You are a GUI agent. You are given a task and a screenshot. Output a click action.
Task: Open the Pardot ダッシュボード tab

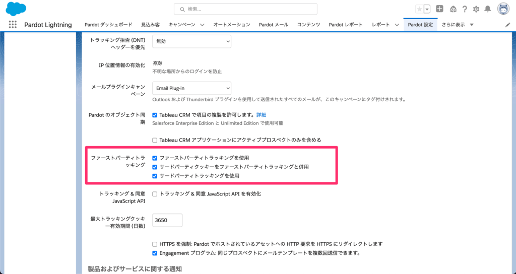coord(109,25)
